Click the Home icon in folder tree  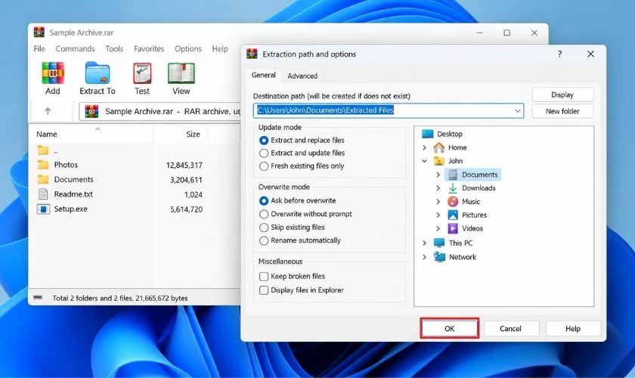point(439,147)
